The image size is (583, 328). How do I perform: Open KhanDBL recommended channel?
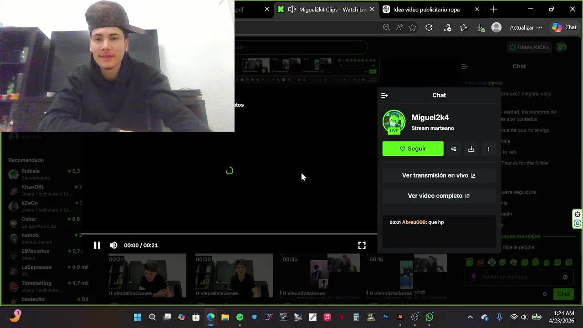coord(45,190)
